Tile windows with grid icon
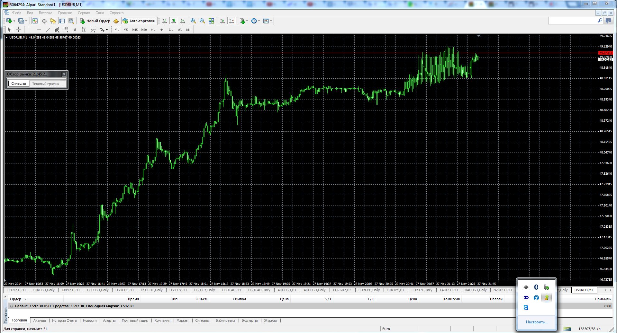 coord(211,21)
